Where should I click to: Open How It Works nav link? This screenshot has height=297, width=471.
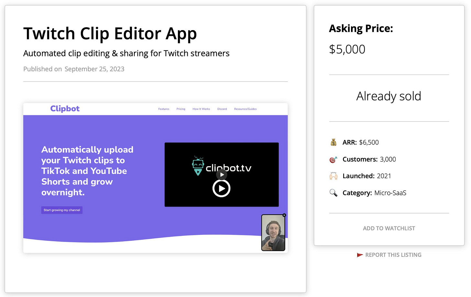coord(201,109)
